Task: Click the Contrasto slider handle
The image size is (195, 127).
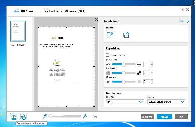Action: pyautogui.click(x=123, y=73)
